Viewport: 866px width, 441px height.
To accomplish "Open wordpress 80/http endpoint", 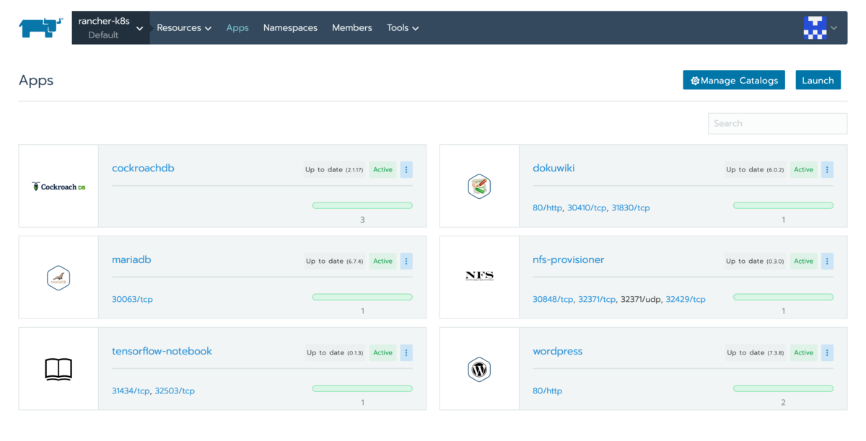I will pos(547,391).
